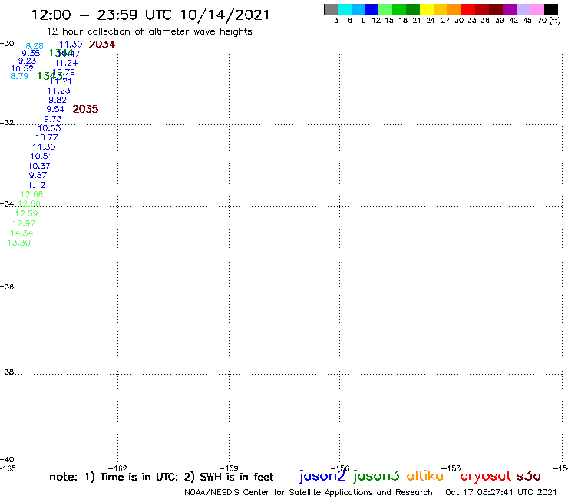Click the '42' label under the color scale

coord(514,21)
